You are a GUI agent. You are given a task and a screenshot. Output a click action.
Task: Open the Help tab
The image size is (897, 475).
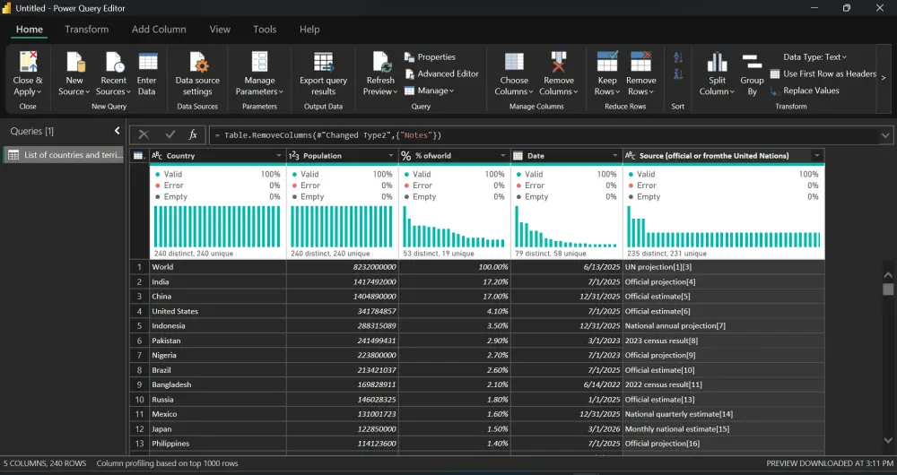pos(309,30)
